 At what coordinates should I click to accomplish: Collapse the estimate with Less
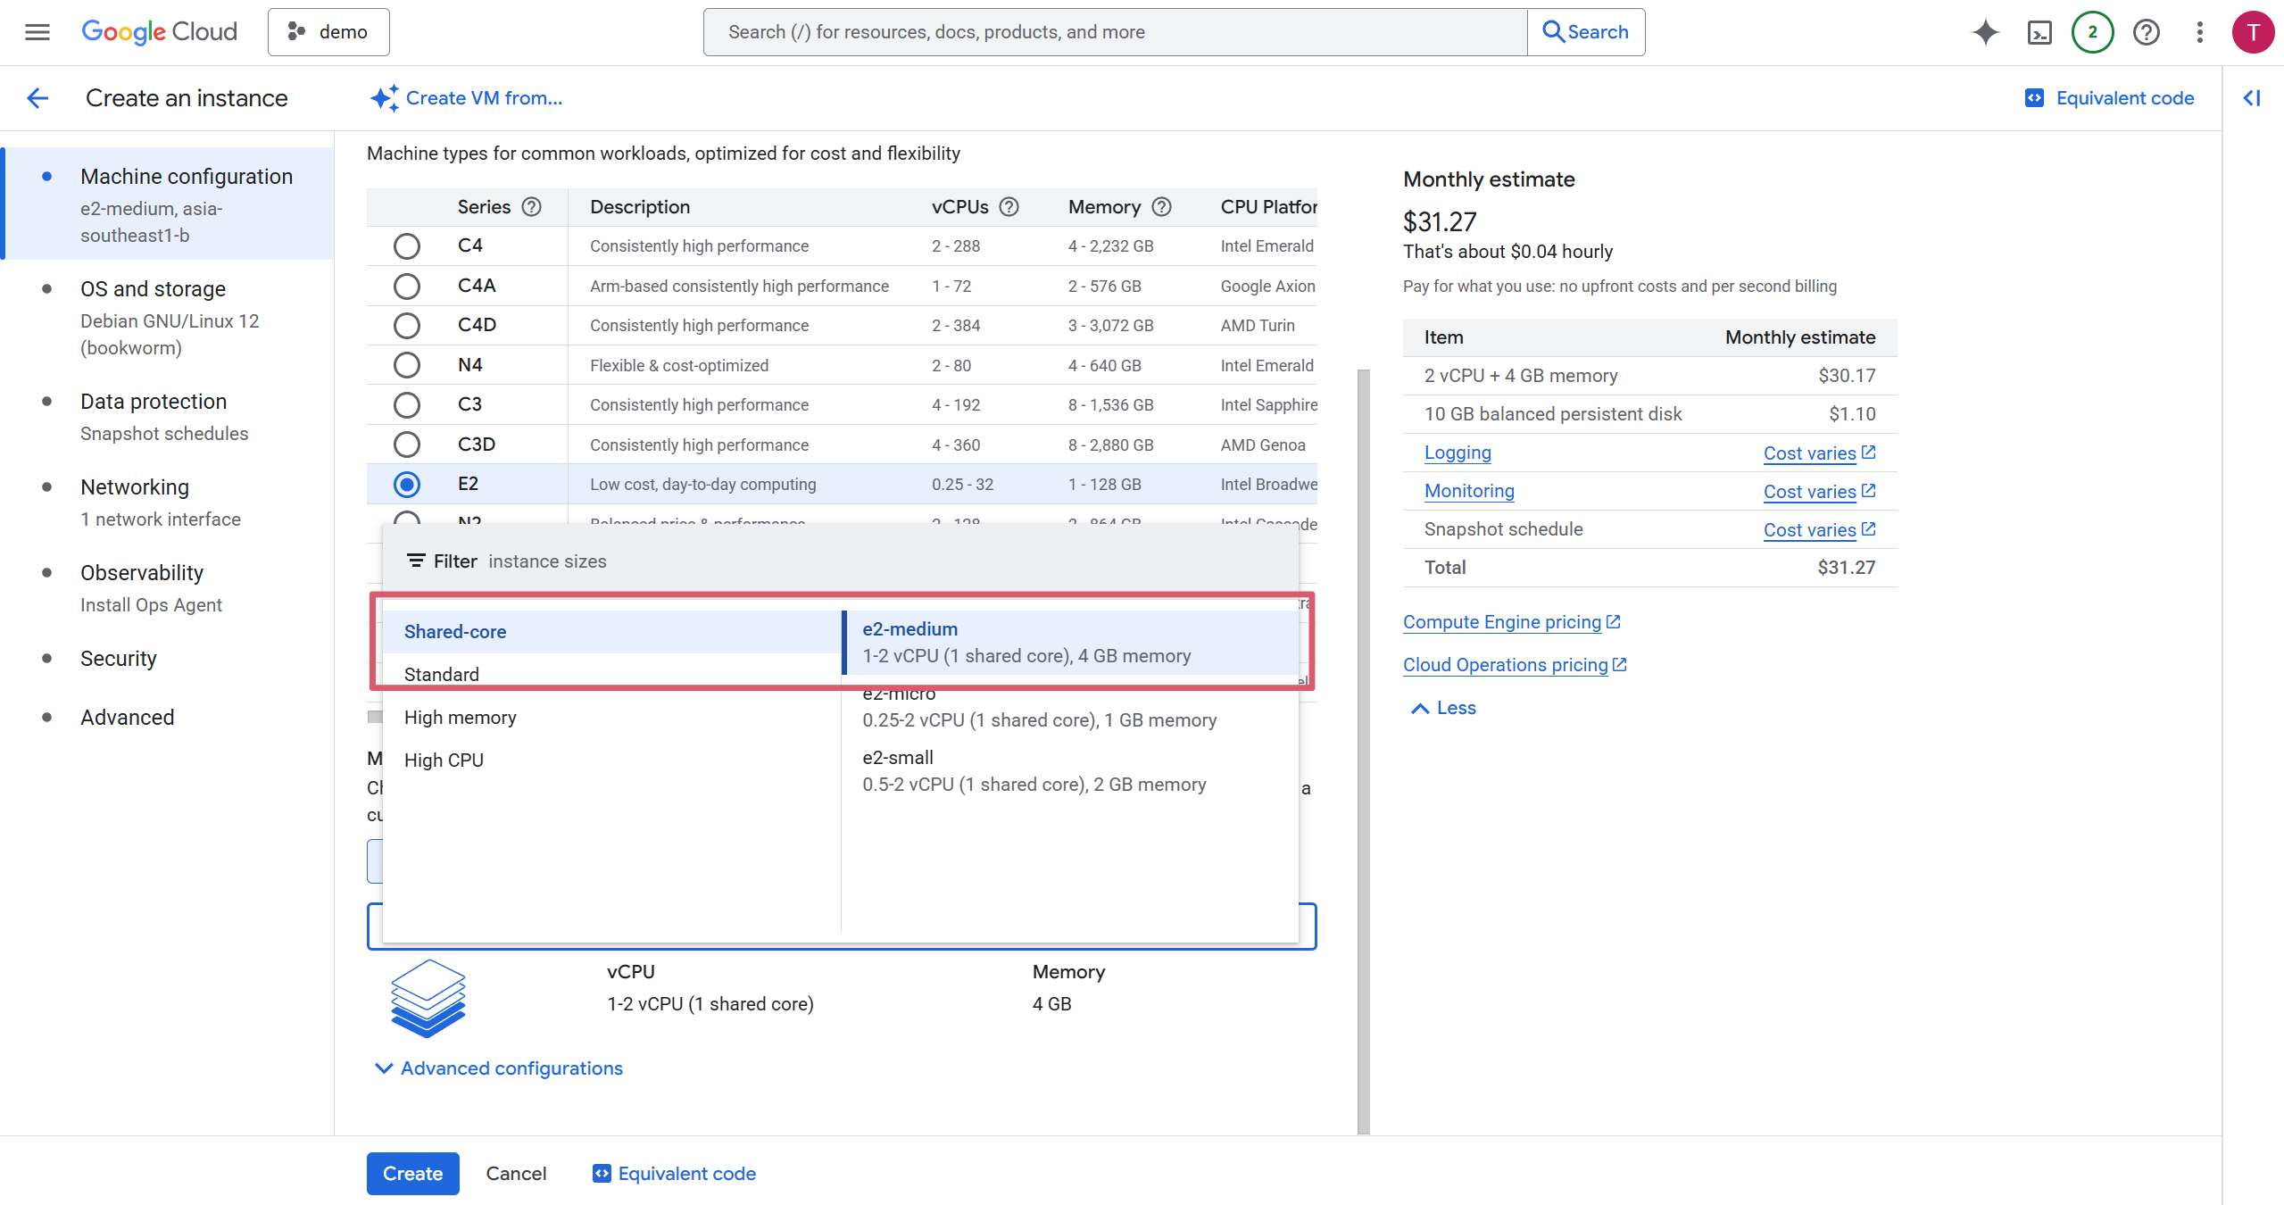pyautogui.click(x=1443, y=708)
